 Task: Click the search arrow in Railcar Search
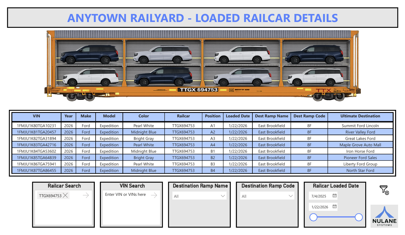coord(86,196)
